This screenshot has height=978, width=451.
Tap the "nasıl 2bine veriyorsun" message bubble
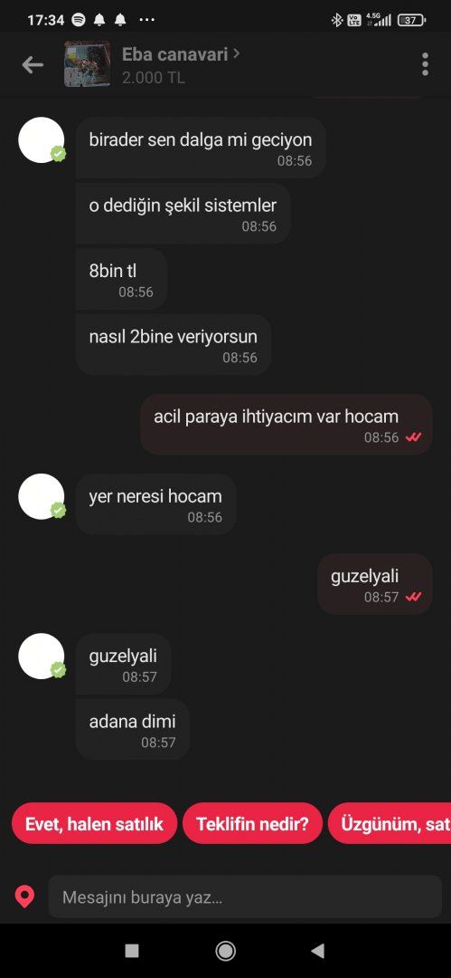tap(174, 344)
